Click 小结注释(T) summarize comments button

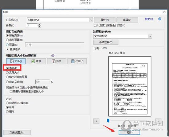click(x=106, y=42)
